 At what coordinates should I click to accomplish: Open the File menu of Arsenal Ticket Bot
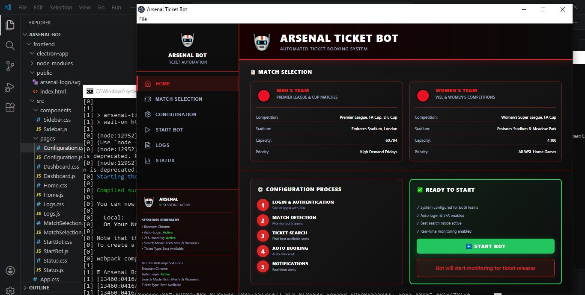[x=143, y=19]
